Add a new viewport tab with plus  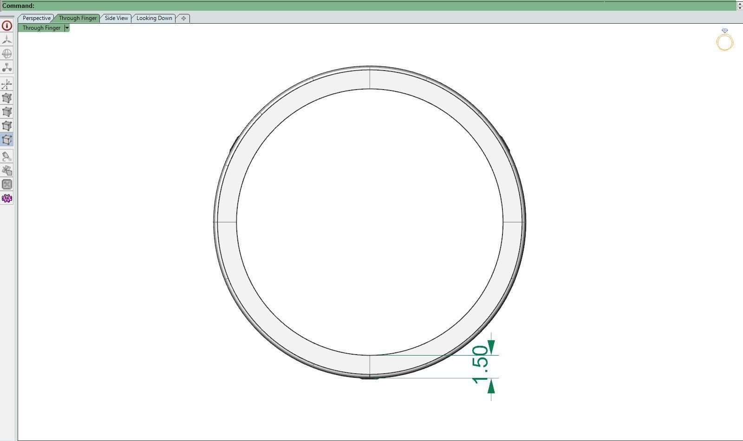(183, 18)
